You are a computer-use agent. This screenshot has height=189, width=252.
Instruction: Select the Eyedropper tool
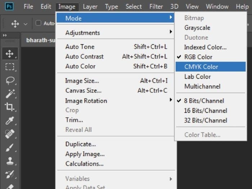(9, 121)
